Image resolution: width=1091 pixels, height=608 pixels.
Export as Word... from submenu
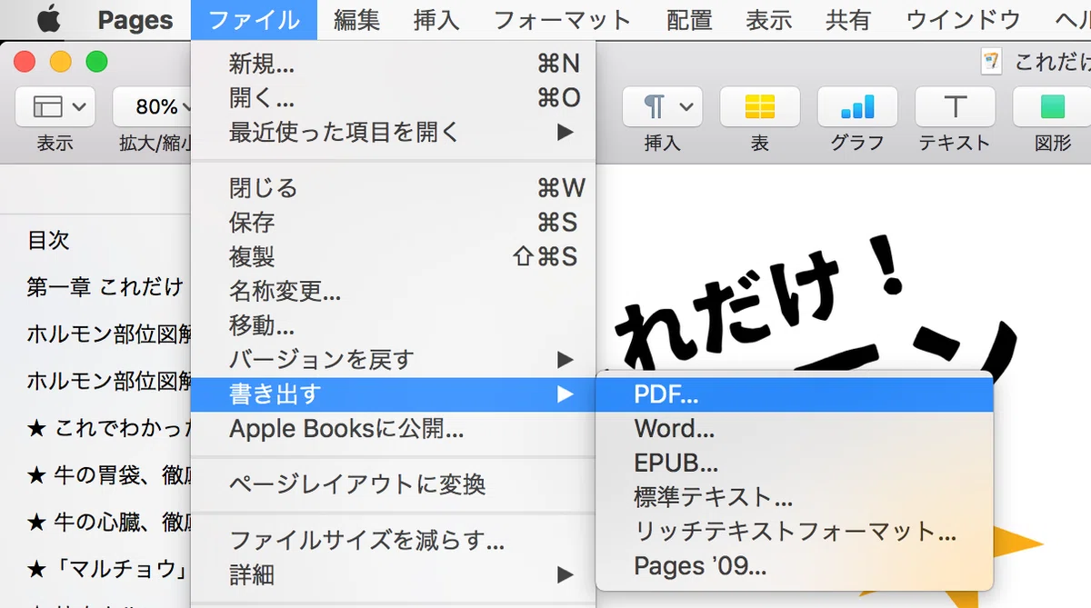[795, 428]
